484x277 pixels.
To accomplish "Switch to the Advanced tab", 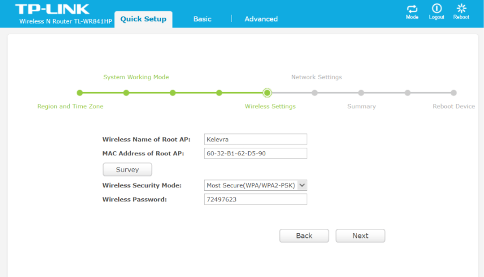I will (x=261, y=19).
